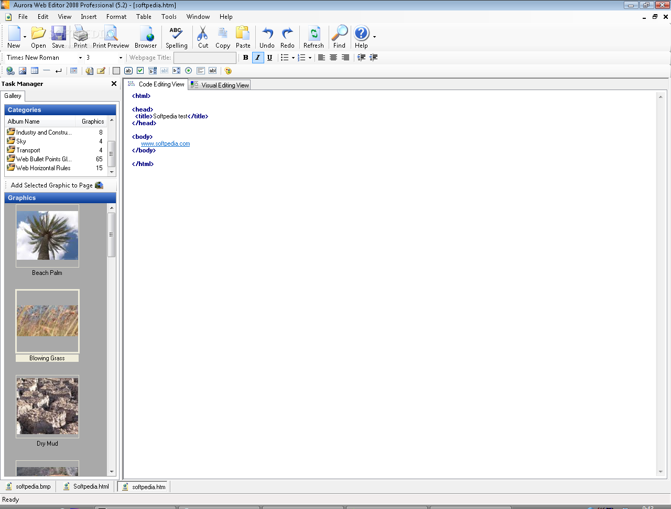The image size is (671, 509).
Task: Expand the numbered list style arrow
Action: pyautogui.click(x=310, y=58)
